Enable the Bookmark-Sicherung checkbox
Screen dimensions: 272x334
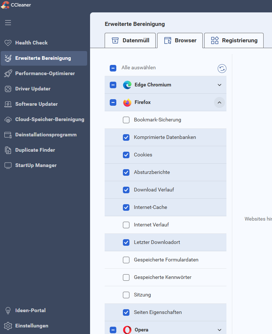click(x=126, y=120)
